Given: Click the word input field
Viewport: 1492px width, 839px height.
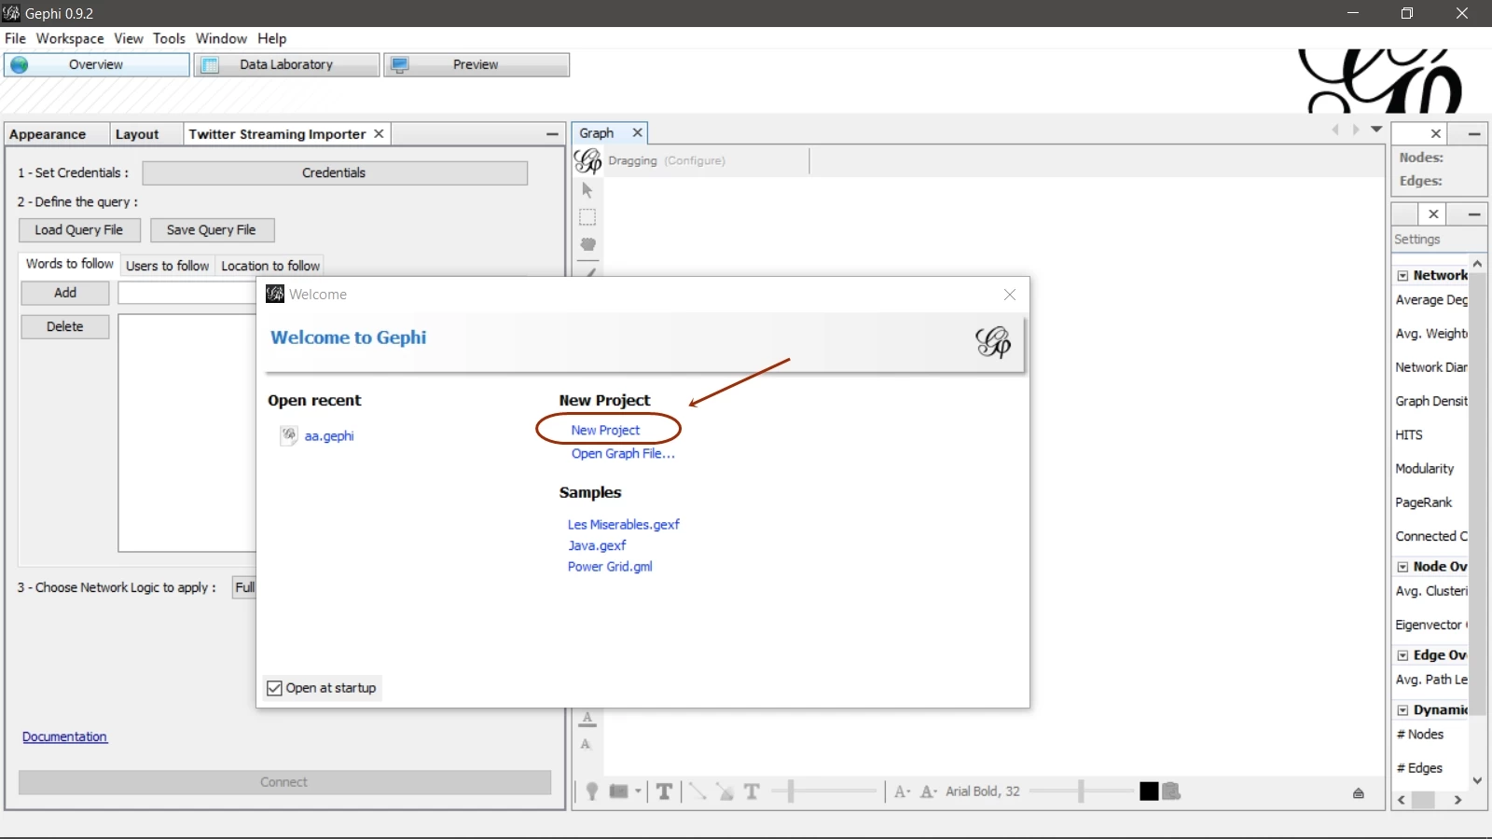Looking at the screenshot, I should coord(186,293).
